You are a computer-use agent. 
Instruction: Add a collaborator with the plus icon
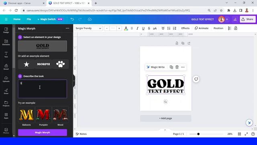(227, 19)
